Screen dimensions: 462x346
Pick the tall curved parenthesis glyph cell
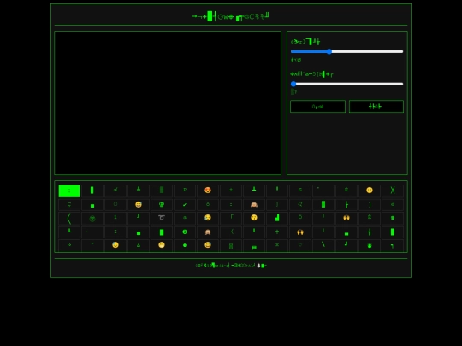coord(69,218)
